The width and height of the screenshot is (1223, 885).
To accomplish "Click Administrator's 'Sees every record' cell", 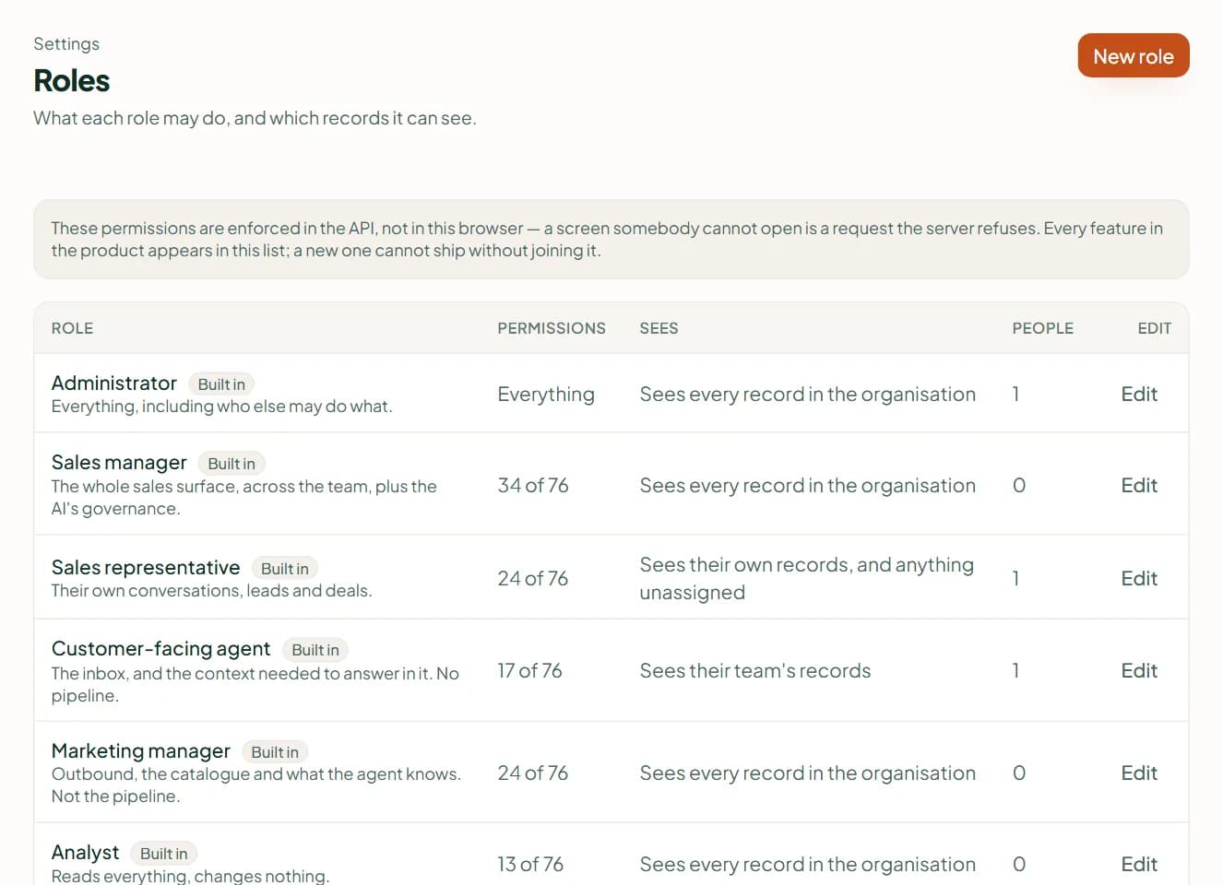I will point(808,394).
